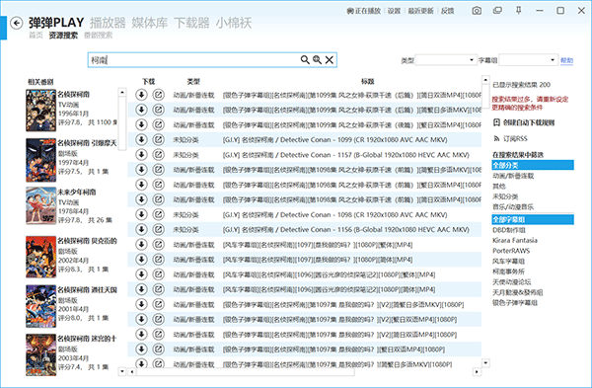Expand the 类型 dropdown
This screenshot has width=592, height=388.
coord(446,60)
